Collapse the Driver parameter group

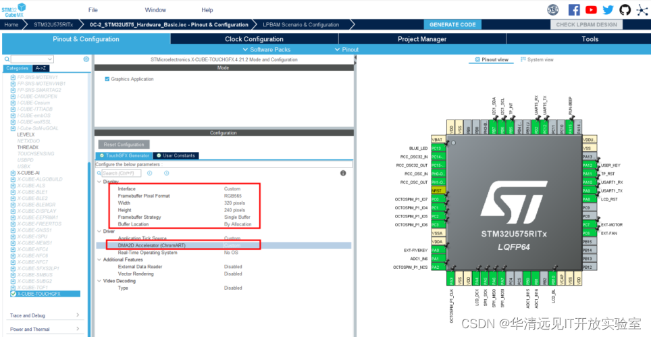pyautogui.click(x=99, y=231)
